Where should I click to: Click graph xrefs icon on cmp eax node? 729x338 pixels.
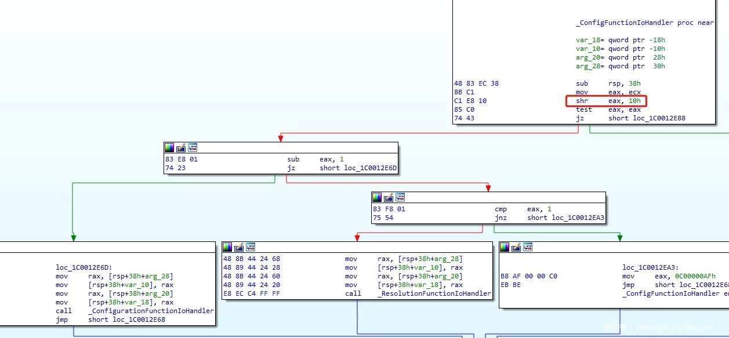400,197
